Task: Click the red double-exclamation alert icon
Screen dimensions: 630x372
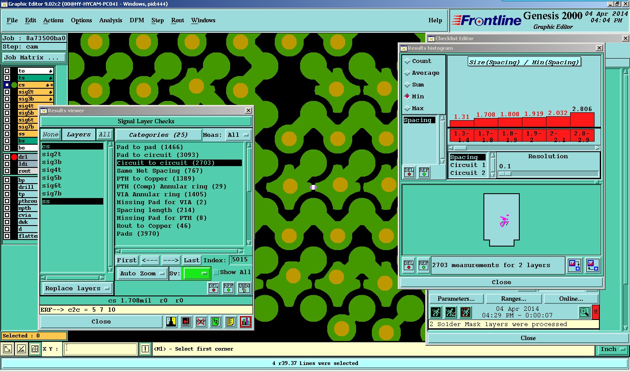Action: tap(595, 312)
